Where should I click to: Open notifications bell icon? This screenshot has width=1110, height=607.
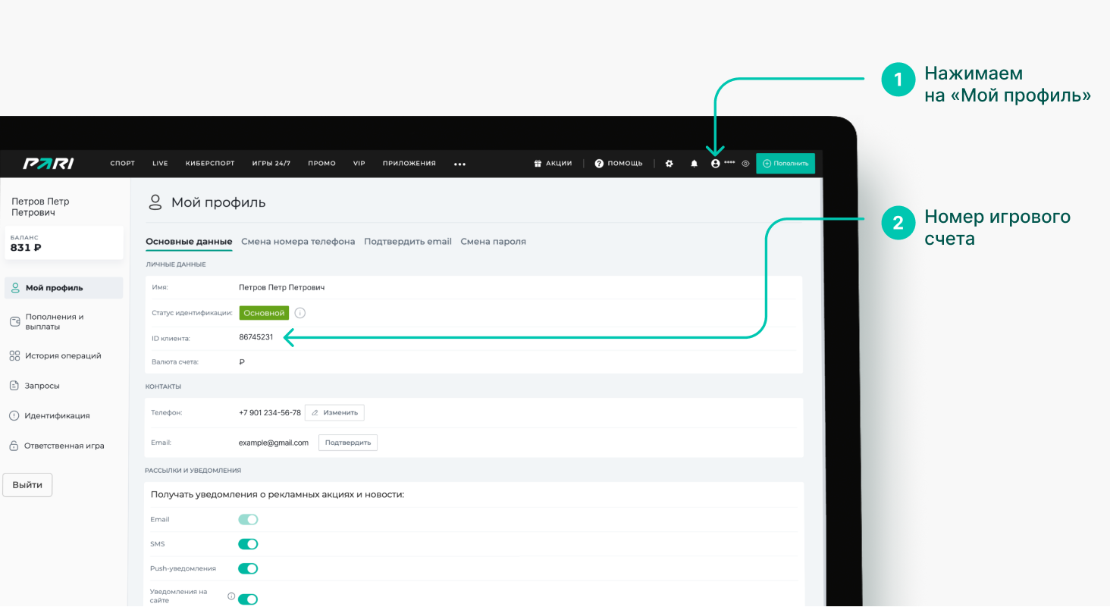(694, 163)
